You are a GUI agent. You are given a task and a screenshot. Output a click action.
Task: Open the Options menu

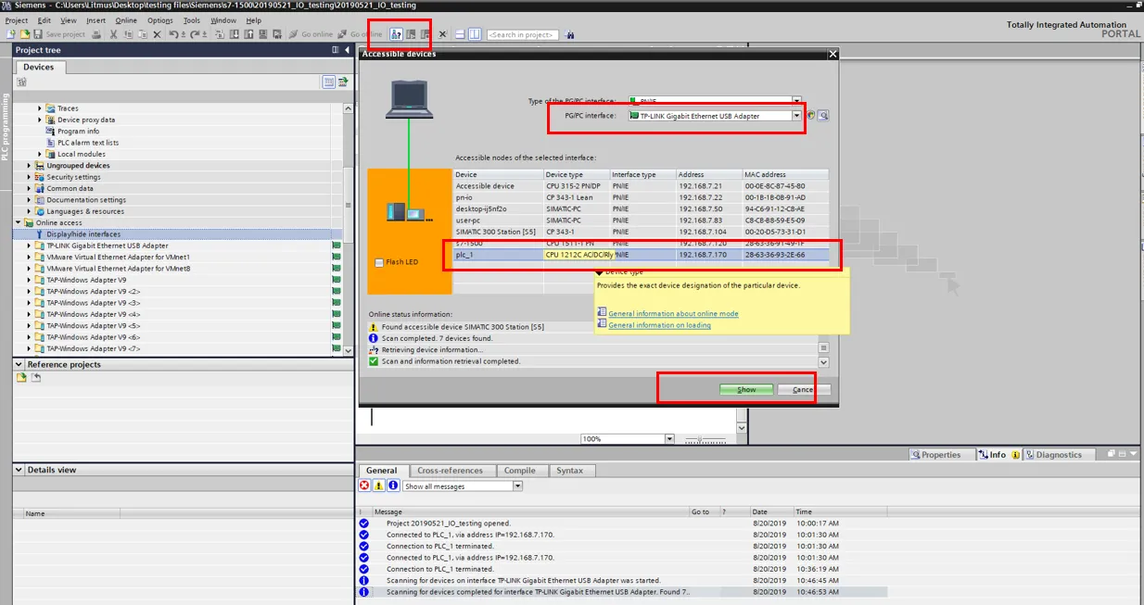[159, 19]
